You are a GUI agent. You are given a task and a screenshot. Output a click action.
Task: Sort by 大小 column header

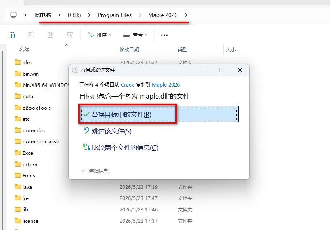click(x=231, y=49)
